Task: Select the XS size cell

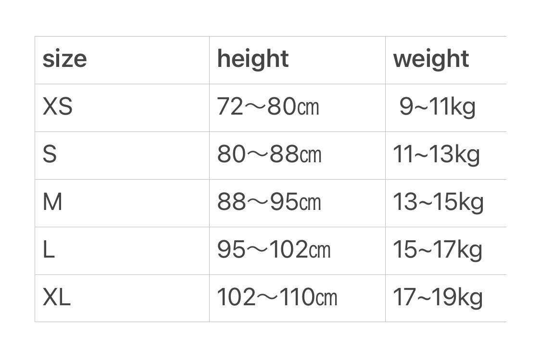Action: [58, 107]
